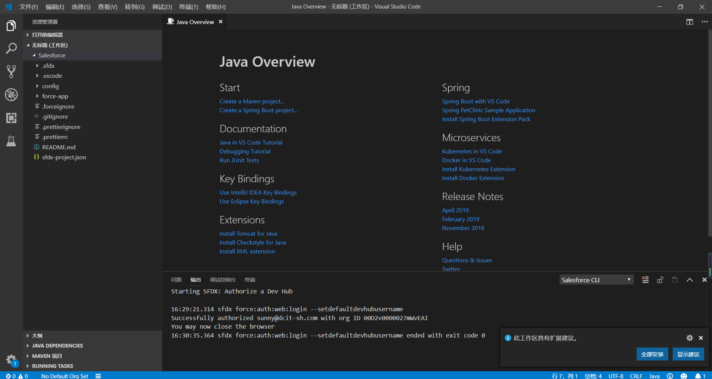The height and width of the screenshot is (379, 712).
Task: Collapse the 无标题 (工作区) section
Action: point(92,45)
